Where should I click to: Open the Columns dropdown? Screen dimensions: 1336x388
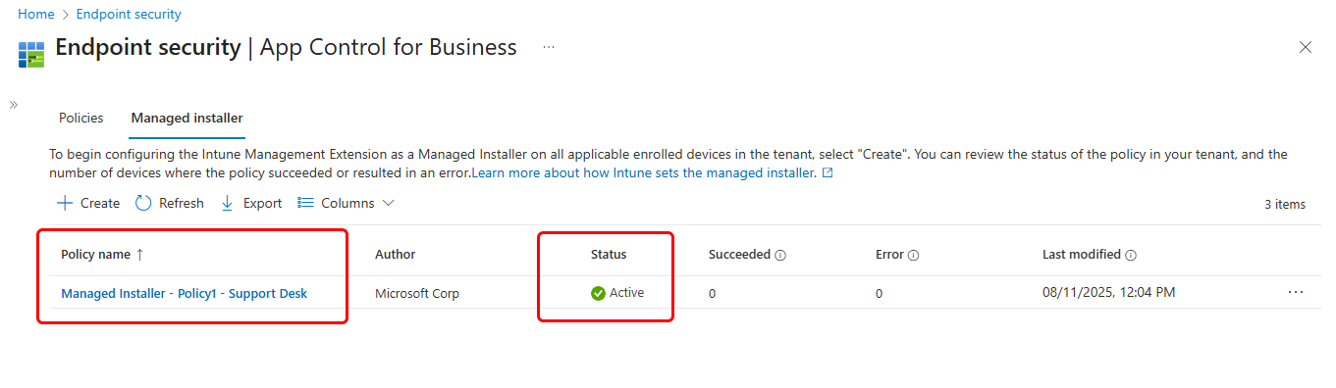click(346, 203)
